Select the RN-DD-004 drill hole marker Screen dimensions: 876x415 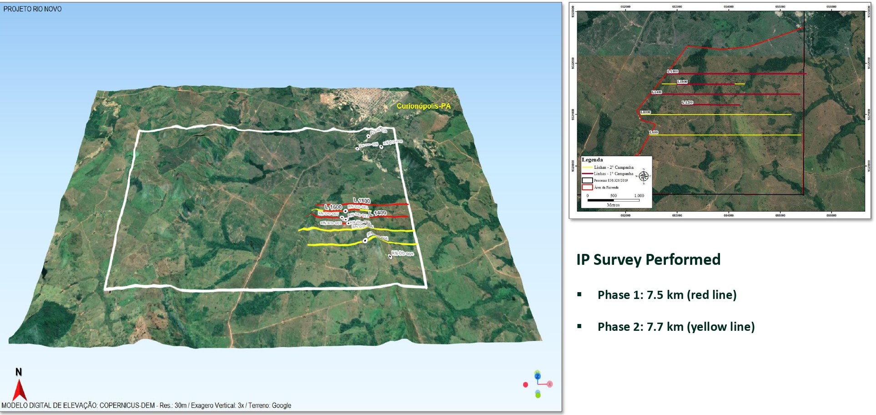[x=390, y=257]
